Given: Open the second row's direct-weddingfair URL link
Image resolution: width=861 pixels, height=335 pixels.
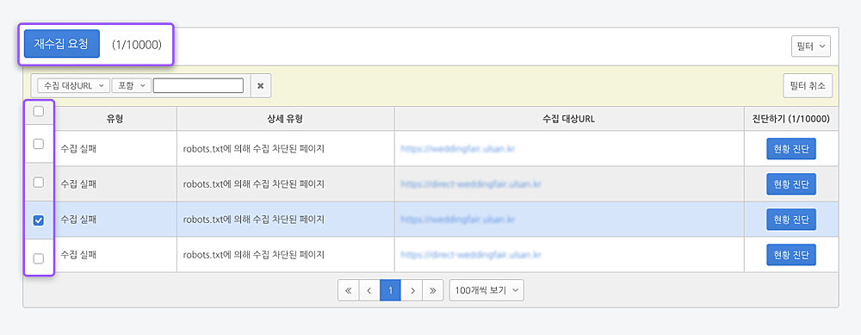Looking at the screenshot, I should [471, 184].
